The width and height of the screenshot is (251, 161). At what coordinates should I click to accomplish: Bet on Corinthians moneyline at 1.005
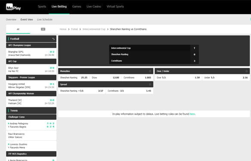[x=137, y=78]
